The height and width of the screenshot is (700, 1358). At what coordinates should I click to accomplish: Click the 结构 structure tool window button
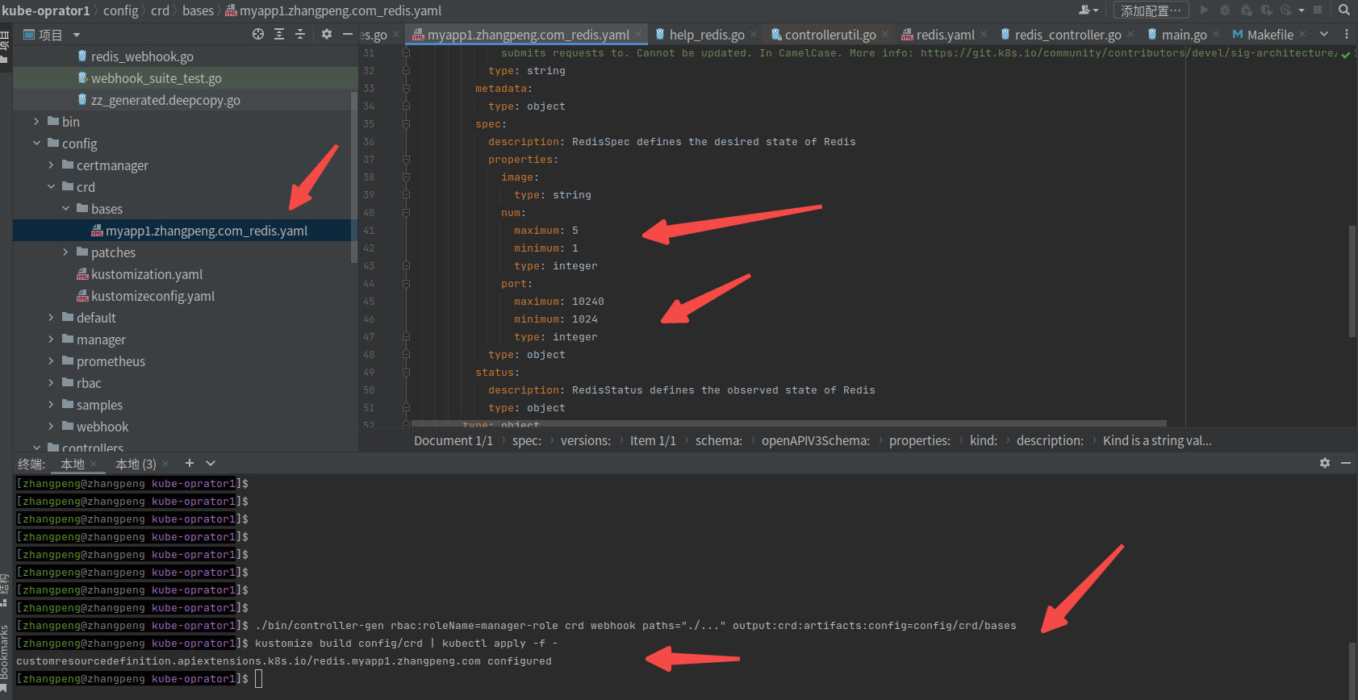click(x=5, y=590)
